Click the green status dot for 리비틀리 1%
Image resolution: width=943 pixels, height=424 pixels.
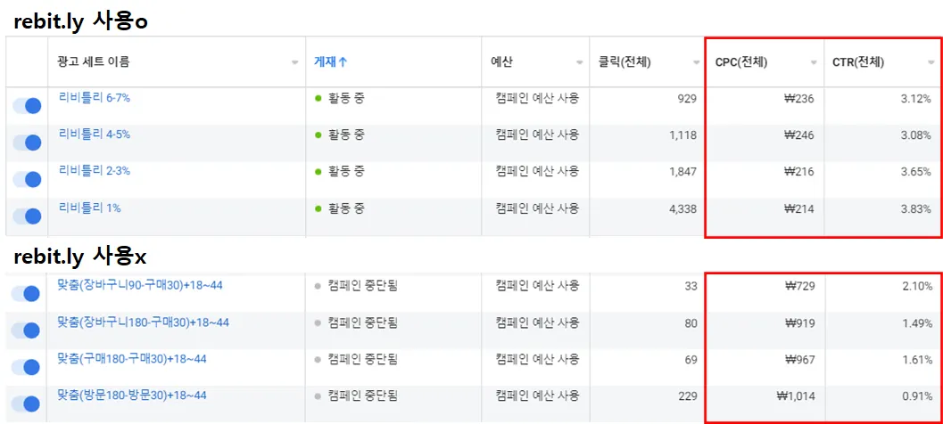(318, 208)
